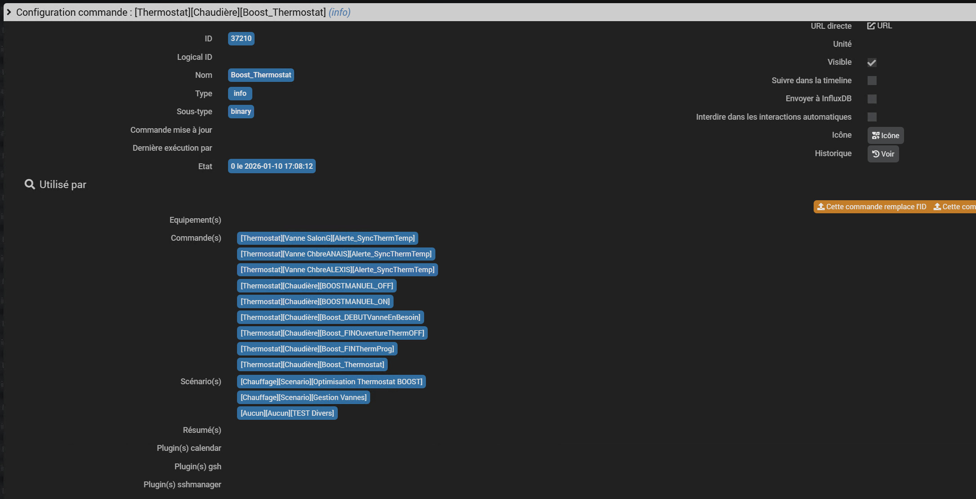Viewport: 976px width, 499px height.
Task: Enable Envoyer à InfluxDB checkbox
Action: pyautogui.click(x=872, y=99)
